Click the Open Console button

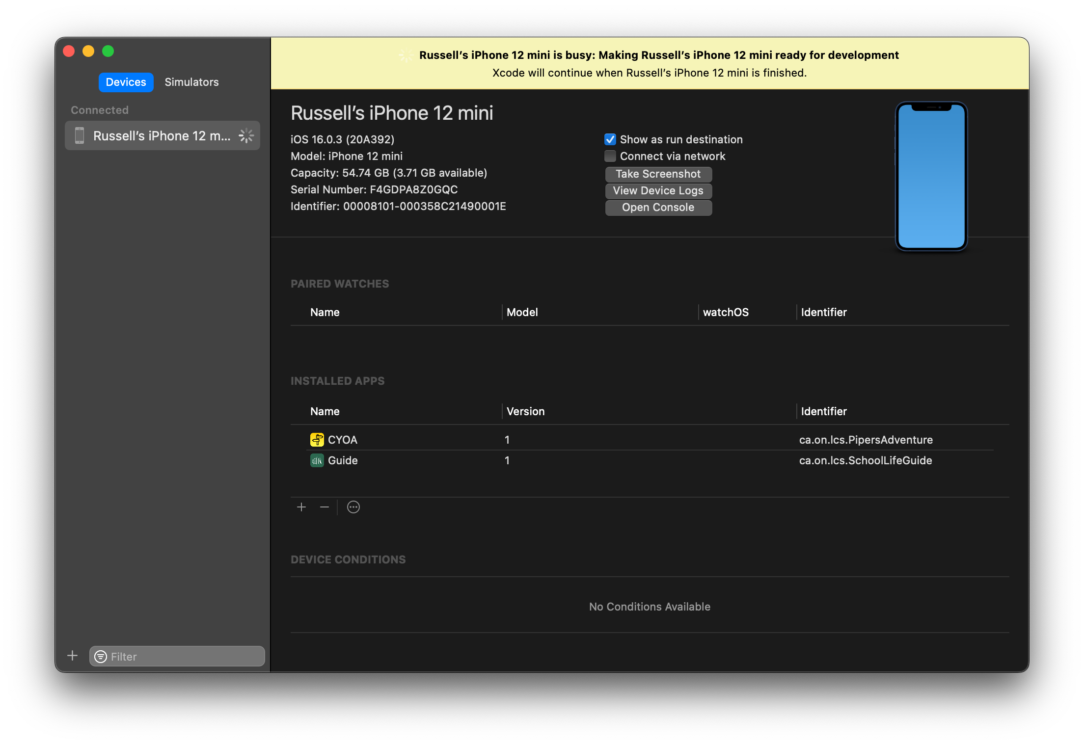pyautogui.click(x=658, y=207)
